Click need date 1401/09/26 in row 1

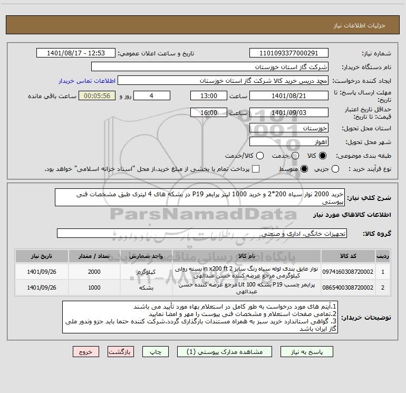click(42, 272)
